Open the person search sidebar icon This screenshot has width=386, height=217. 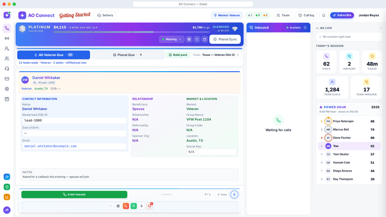[7, 48]
